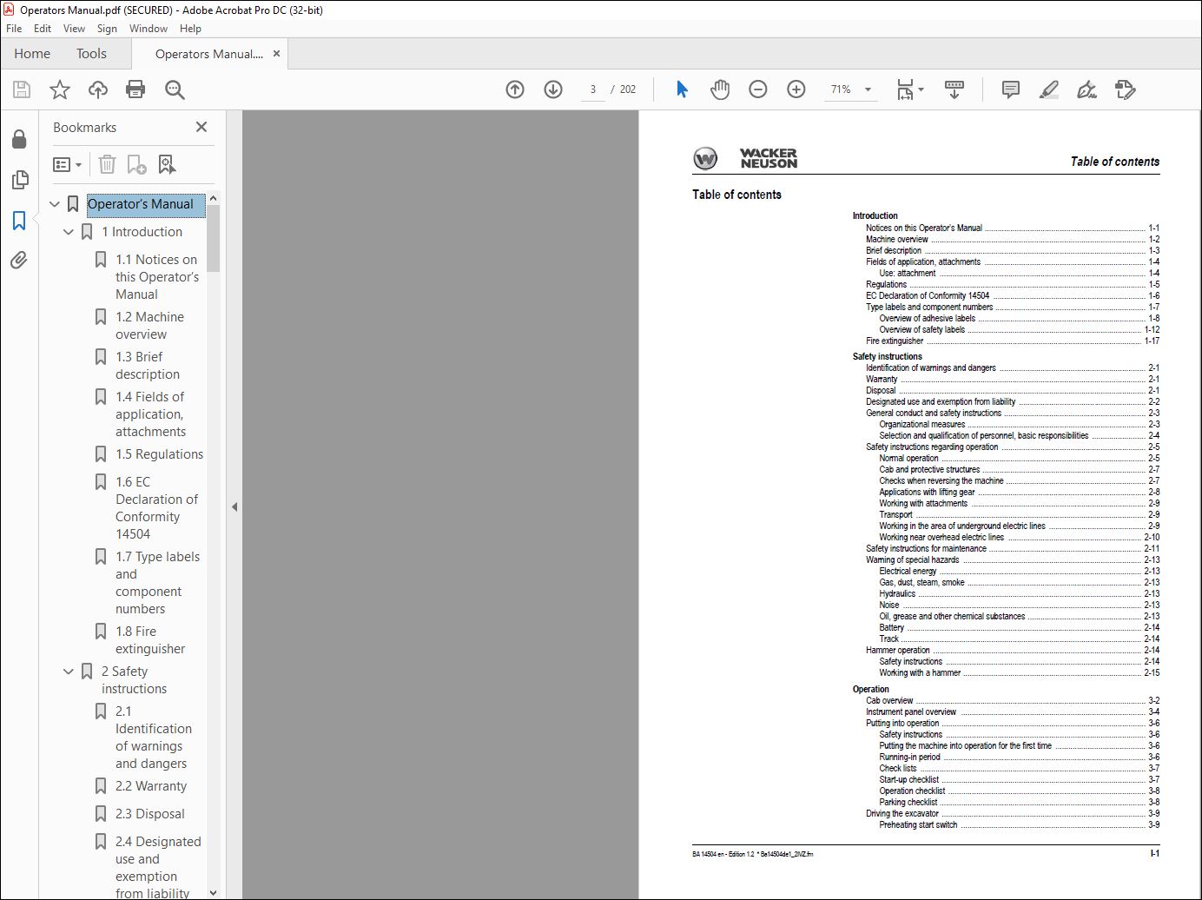Open bookmark 1.2 Machine overview
The width and height of the screenshot is (1202, 900).
coord(149,326)
